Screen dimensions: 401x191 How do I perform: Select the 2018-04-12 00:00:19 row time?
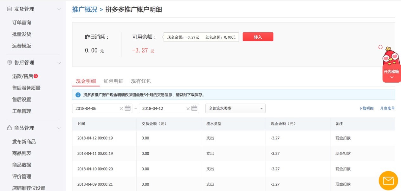(95, 138)
